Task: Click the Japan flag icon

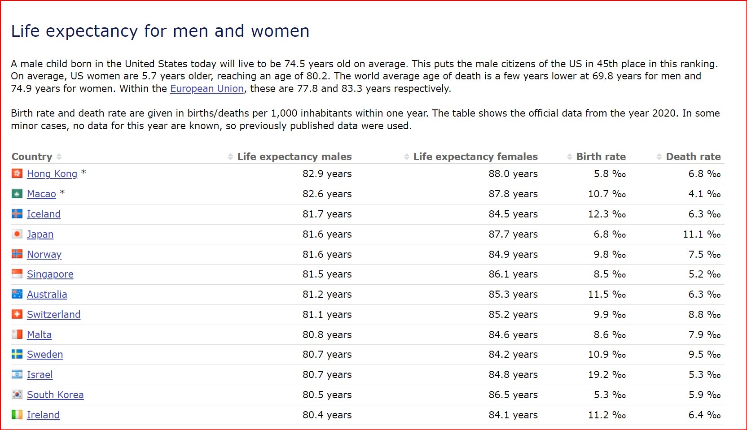Action: pyautogui.click(x=17, y=234)
